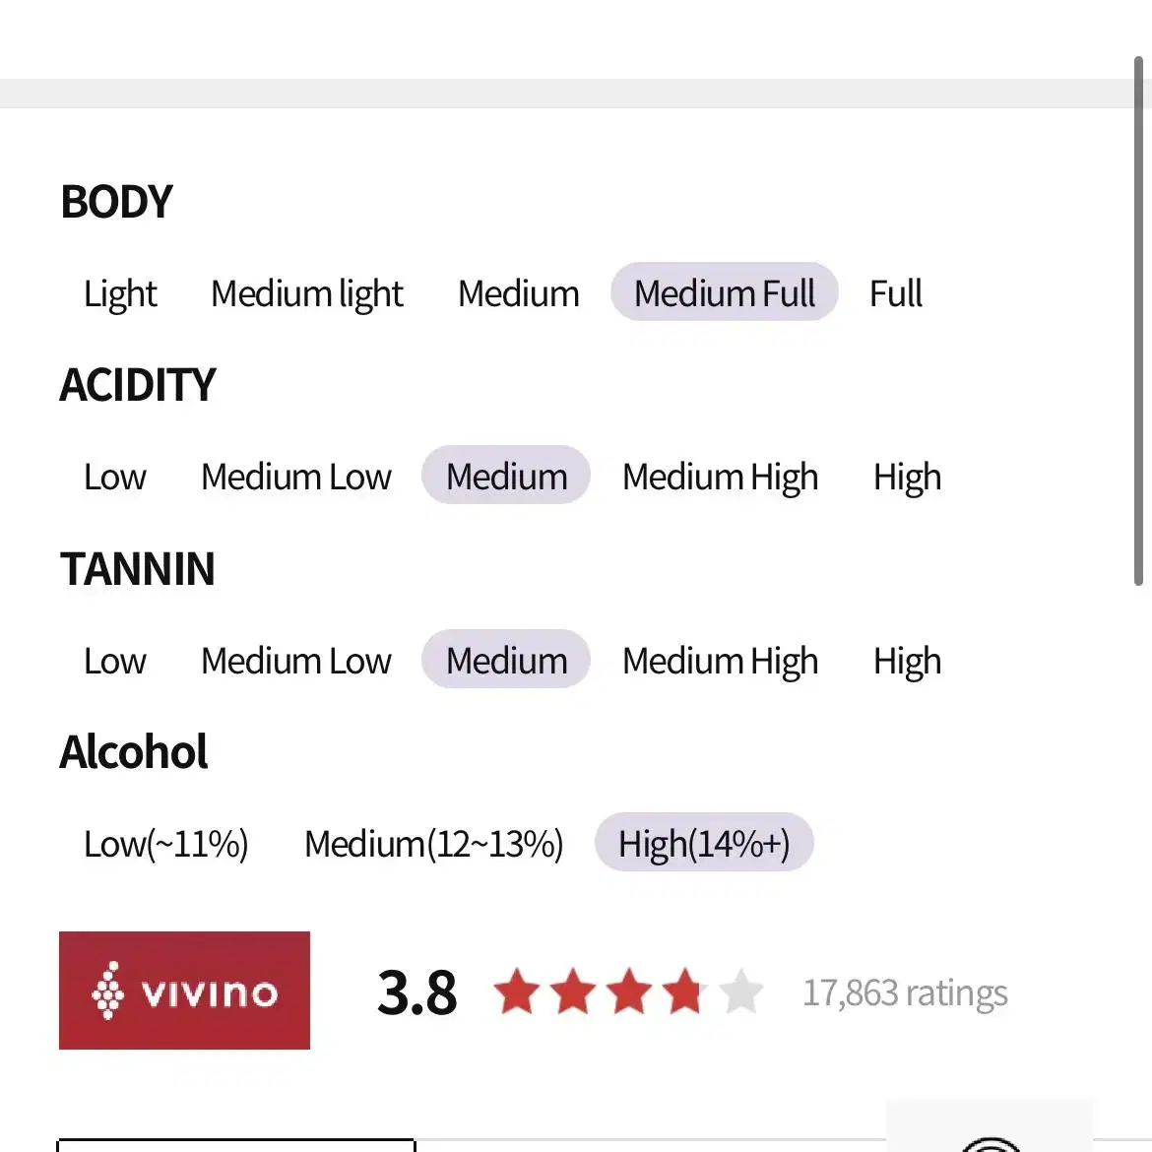Open the 17,863 ratings link
The height and width of the screenshot is (1152, 1152).
click(x=905, y=992)
